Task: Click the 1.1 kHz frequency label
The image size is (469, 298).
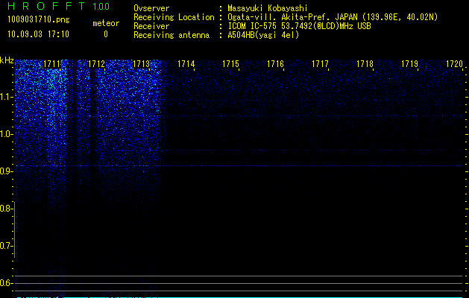Action: (5, 97)
